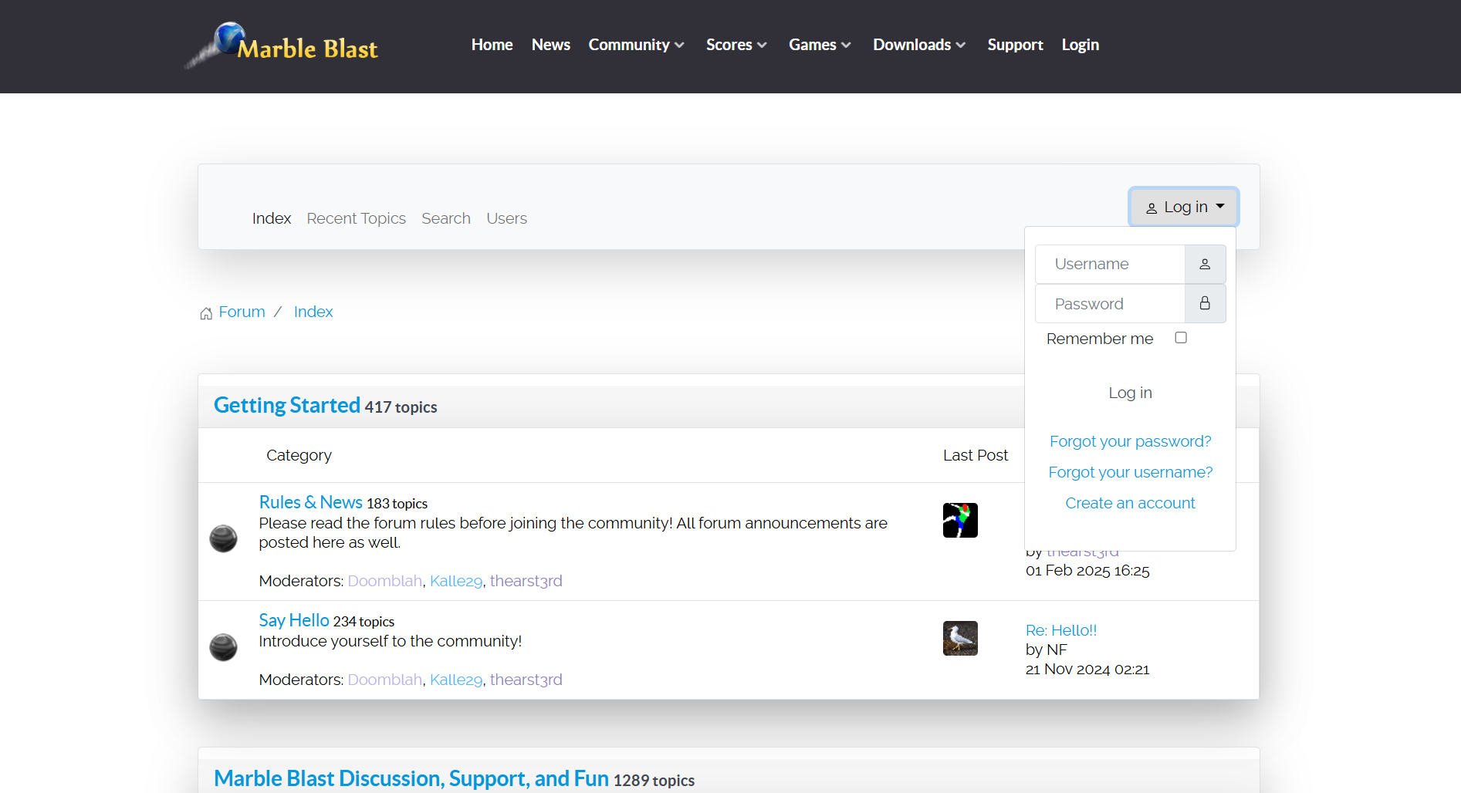The image size is (1461, 793).
Task: Open the Downloads dropdown menu
Action: click(x=918, y=46)
